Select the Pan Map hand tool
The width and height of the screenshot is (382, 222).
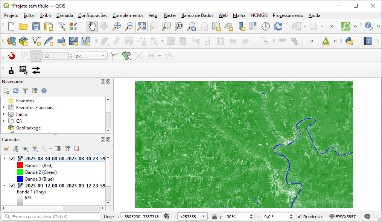tap(92, 26)
